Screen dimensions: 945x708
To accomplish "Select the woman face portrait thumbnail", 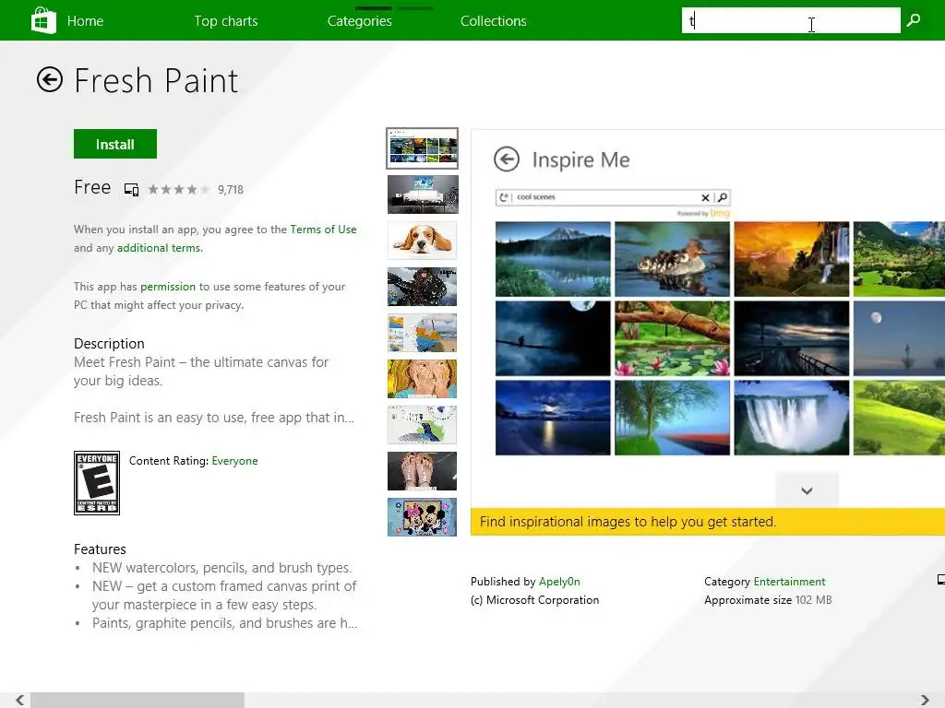I will coord(422,379).
